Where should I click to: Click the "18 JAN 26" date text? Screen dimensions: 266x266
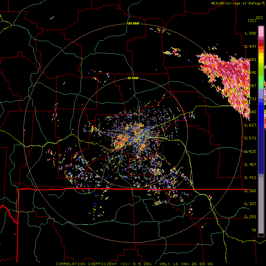185,264
